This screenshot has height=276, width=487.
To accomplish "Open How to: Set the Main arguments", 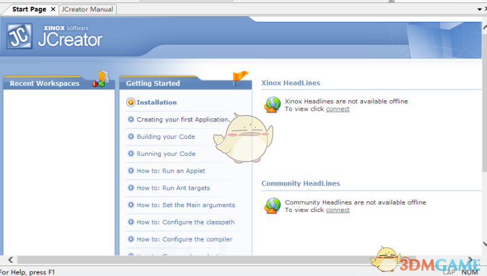I will coord(186,205).
